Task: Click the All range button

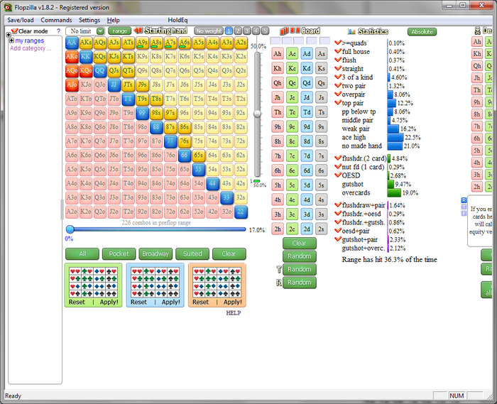Action: pos(82,253)
